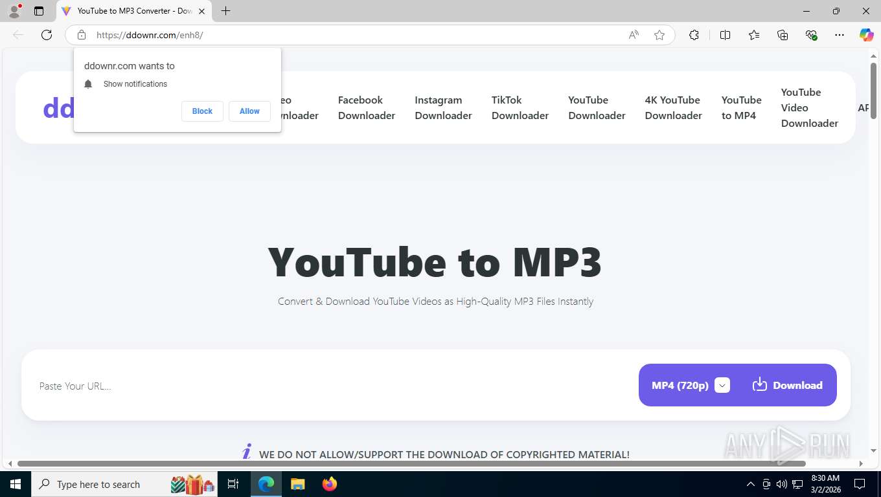Add this page to favorites star
The image size is (881, 497).
coord(659,35)
